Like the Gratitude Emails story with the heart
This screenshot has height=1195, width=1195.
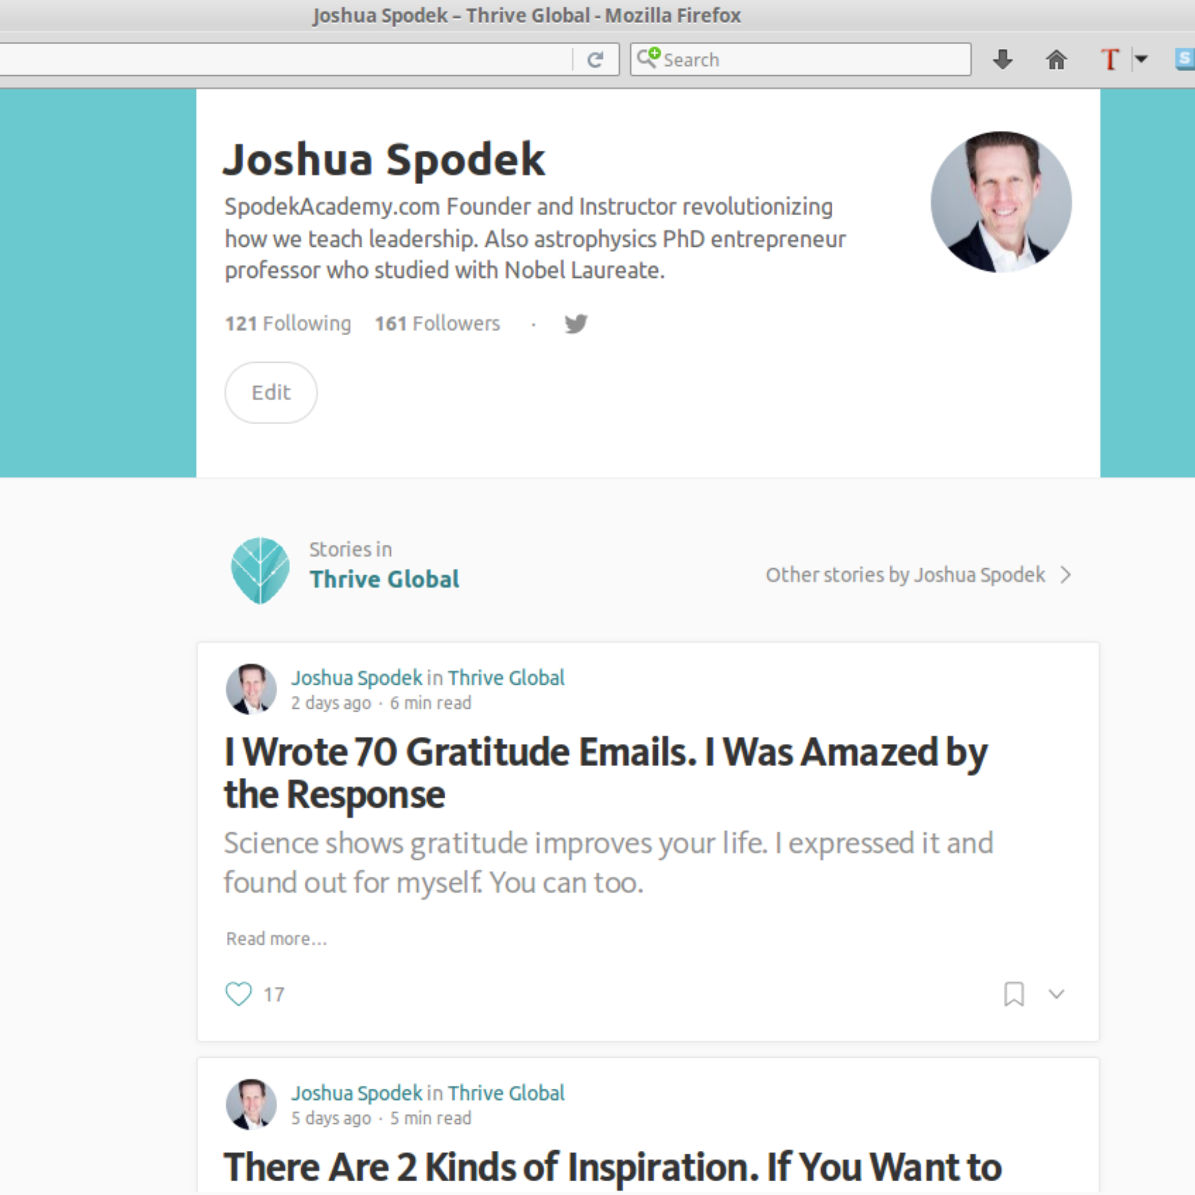[x=238, y=995]
